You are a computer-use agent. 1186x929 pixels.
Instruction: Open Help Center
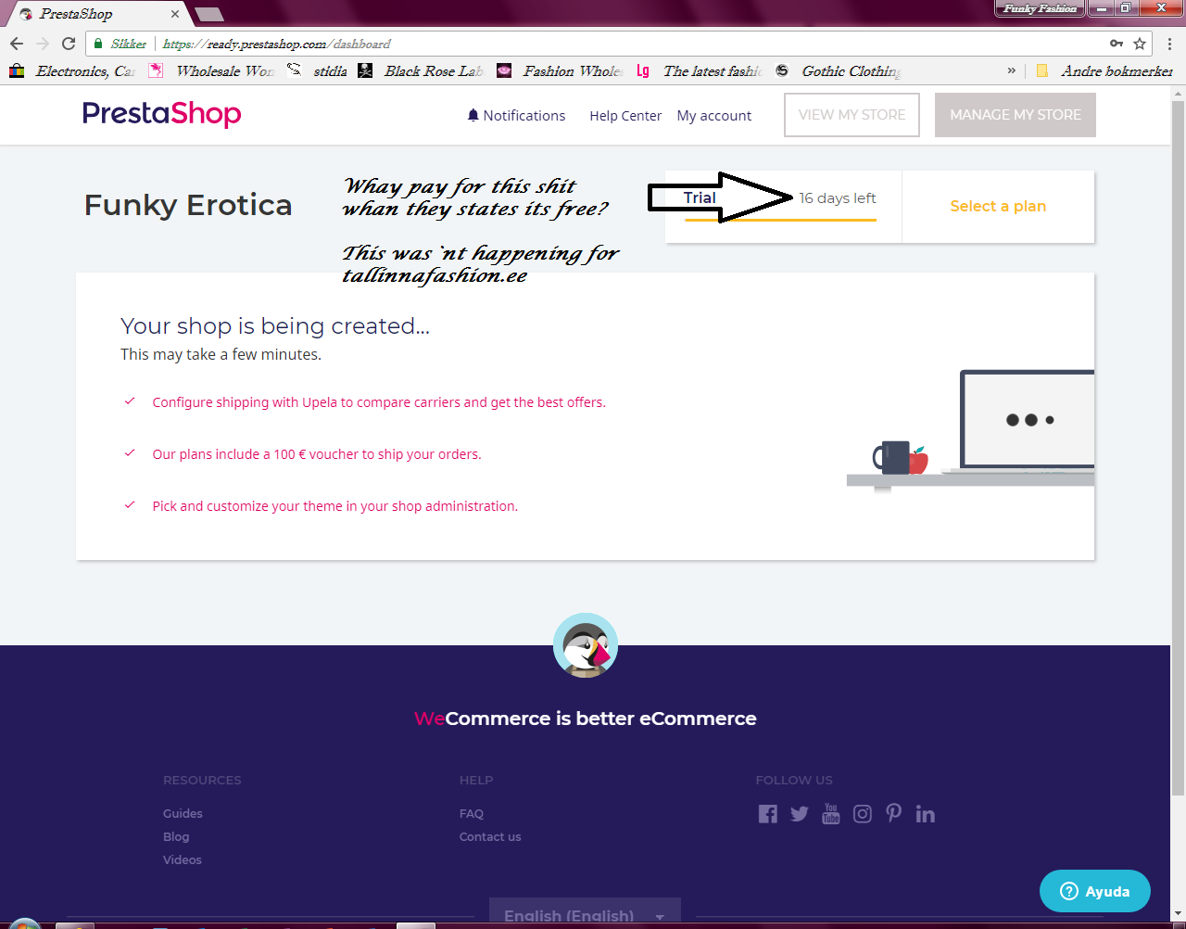pyautogui.click(x=625, y=115)
